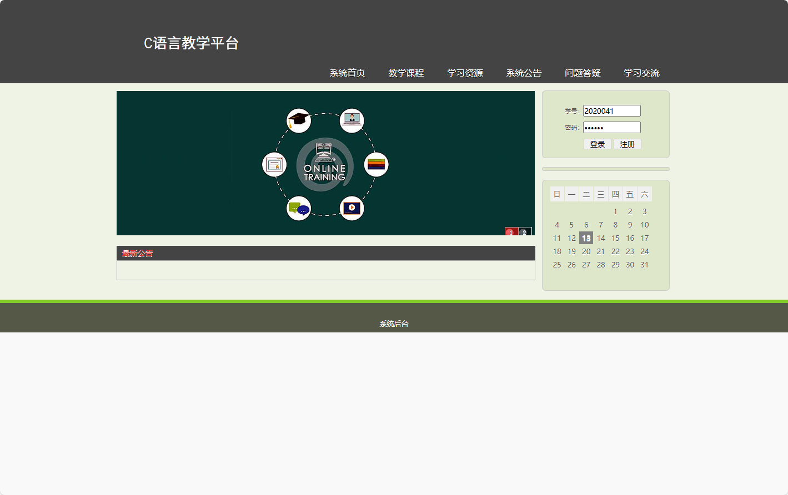The height and width of the screenshot is (495, 788).
Task: Select the chat bubbles icon in the banner
Action: [299, 208]
